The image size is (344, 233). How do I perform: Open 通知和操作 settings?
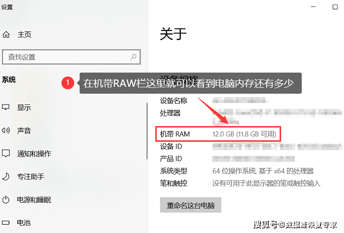point(34,154)
